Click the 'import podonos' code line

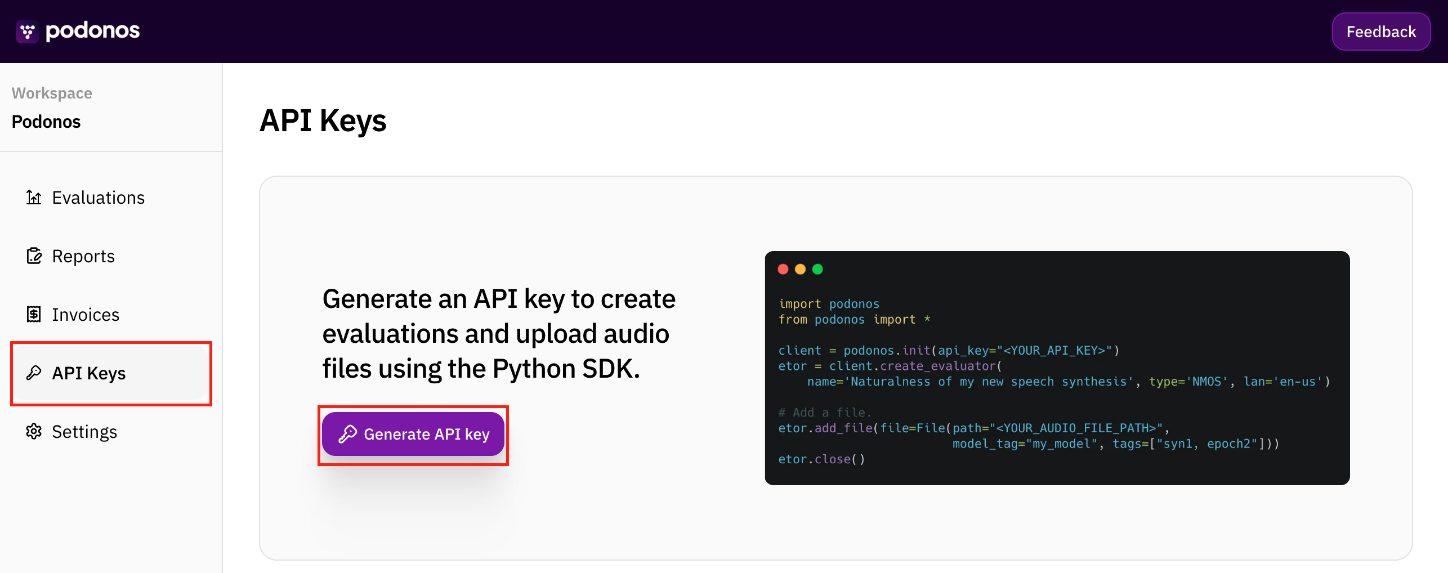[x=829, y=304]
